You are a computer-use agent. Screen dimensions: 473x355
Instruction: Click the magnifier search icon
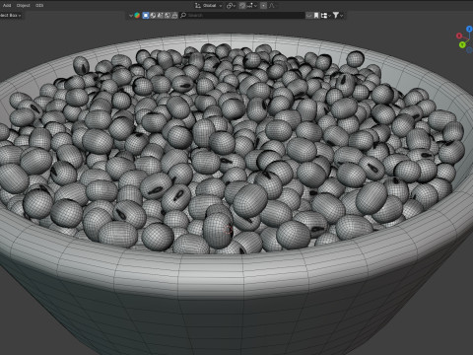[183, 15]
